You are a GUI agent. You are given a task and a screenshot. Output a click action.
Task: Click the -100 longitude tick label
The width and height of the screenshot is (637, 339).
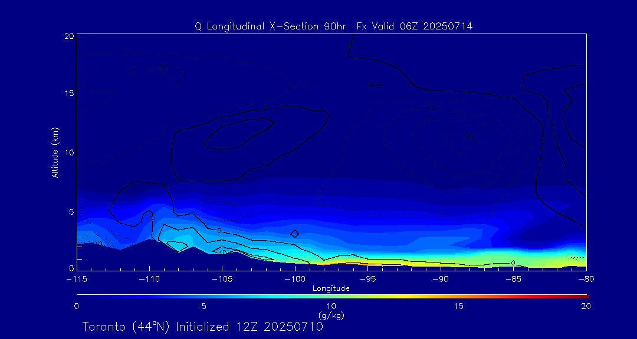(x=295, y=280)
